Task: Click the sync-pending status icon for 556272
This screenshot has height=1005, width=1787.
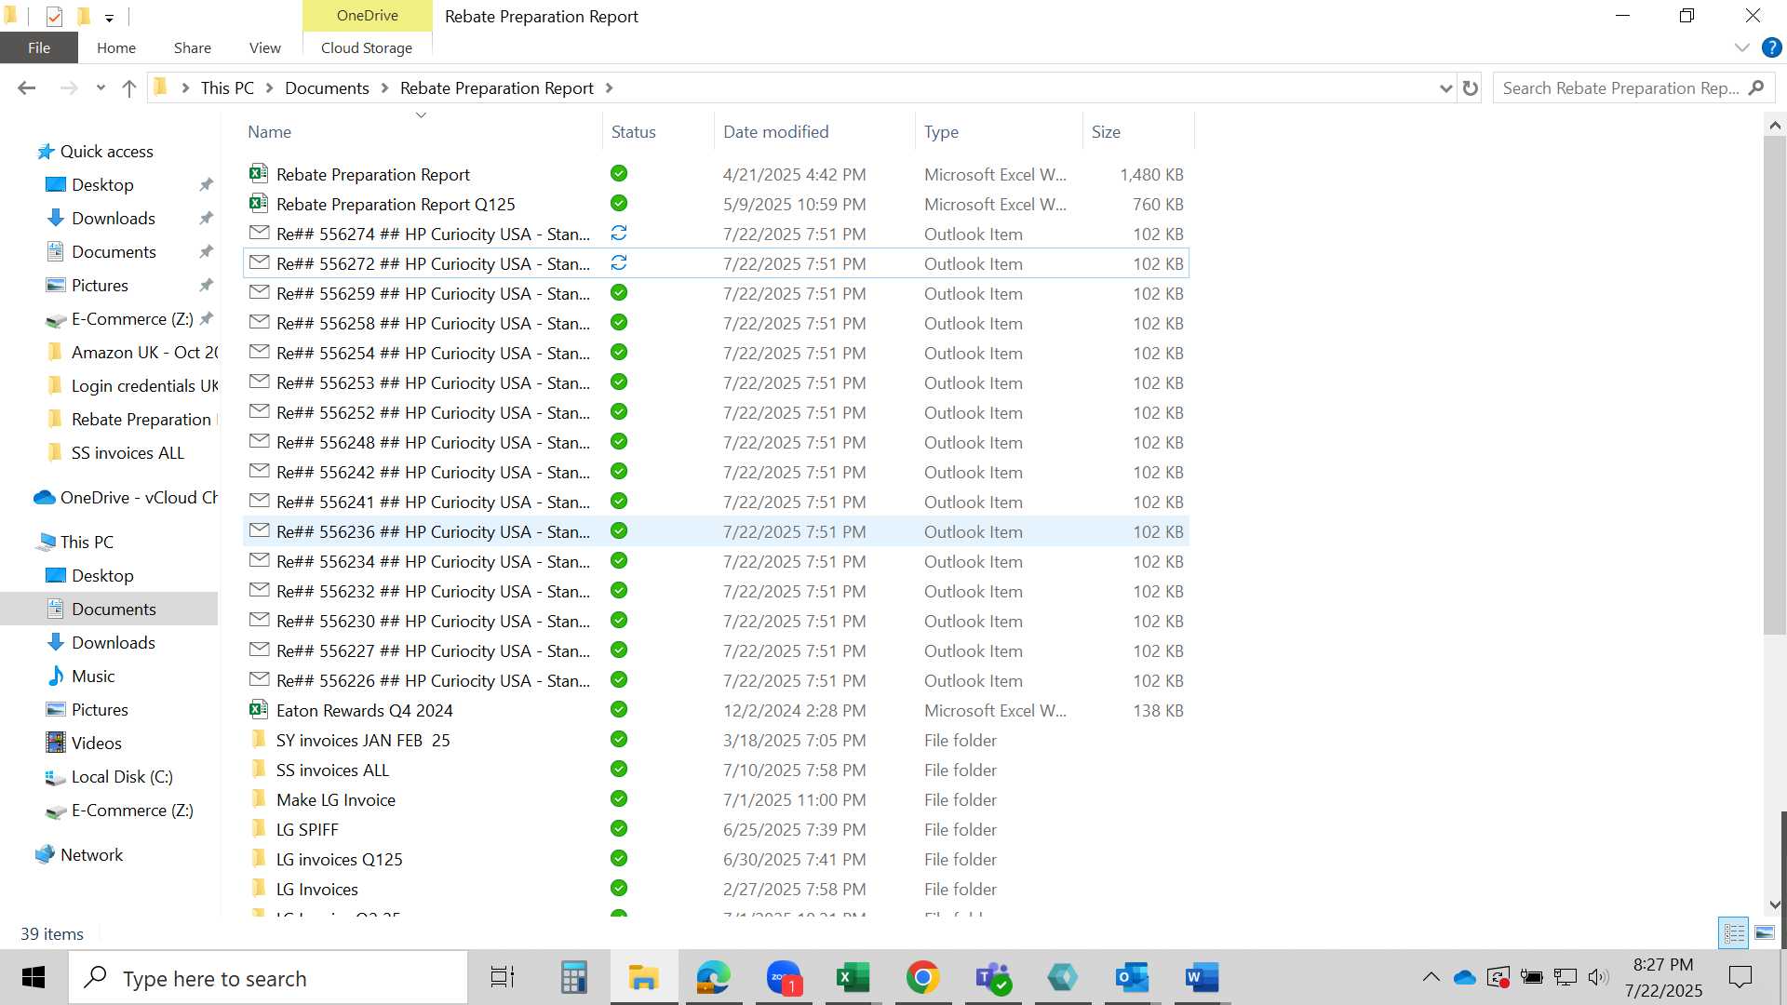Action: click(x=619, y=263)
